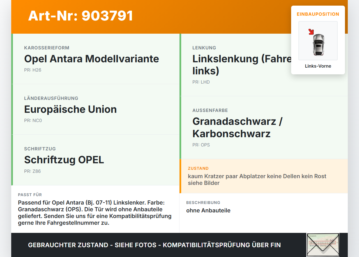This screenshot has width=359, height=257.
Task: Click the KAROSSERIEFORM label
Action: click(47, 48)
